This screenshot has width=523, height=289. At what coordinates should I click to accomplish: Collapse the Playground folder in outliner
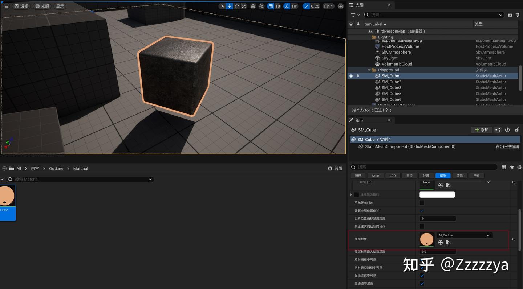click(x=369, y=70)
